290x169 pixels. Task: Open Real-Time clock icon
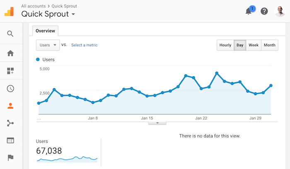coord(10,89)
